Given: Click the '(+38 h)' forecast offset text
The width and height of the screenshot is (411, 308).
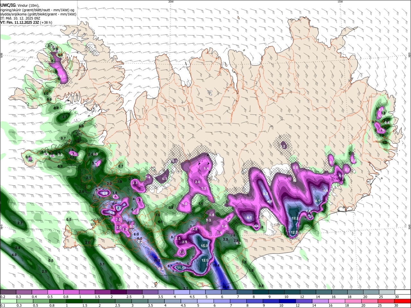Looking at the screenshot, I should point(46,22).
